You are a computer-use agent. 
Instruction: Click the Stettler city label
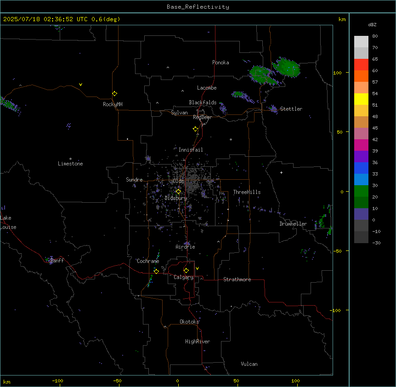coord(291,109)
